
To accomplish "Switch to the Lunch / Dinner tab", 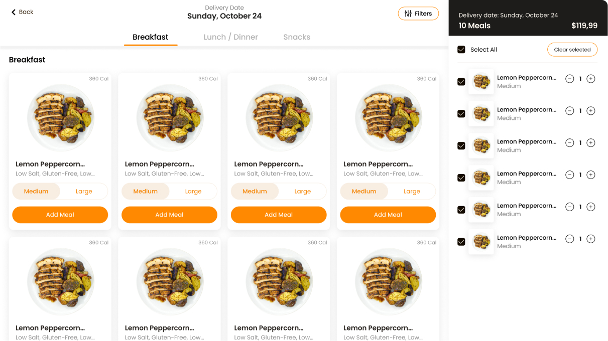I will click(230, 37).
